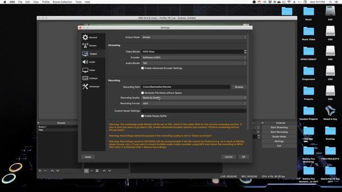342x192 pixels.
Task: Open the Apple menu
Action: (5, 2)
